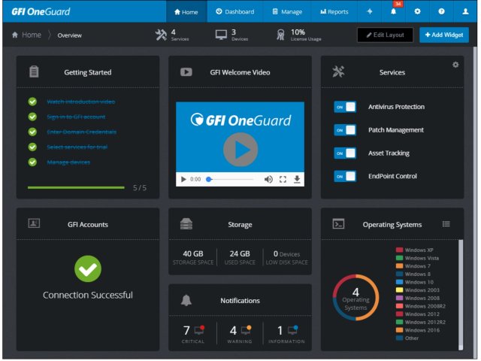The width and height of the screenshot is (481, 361).
Task: Download the welcome video
Action: [x=297, y=179]
